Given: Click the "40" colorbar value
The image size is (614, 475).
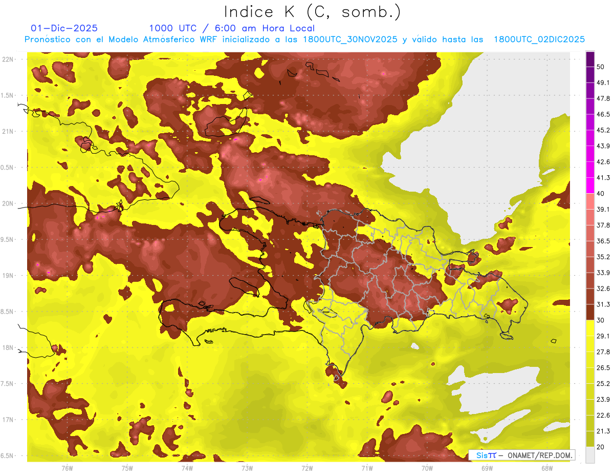Looking at the screenshot, I should [x=601, y=194].
